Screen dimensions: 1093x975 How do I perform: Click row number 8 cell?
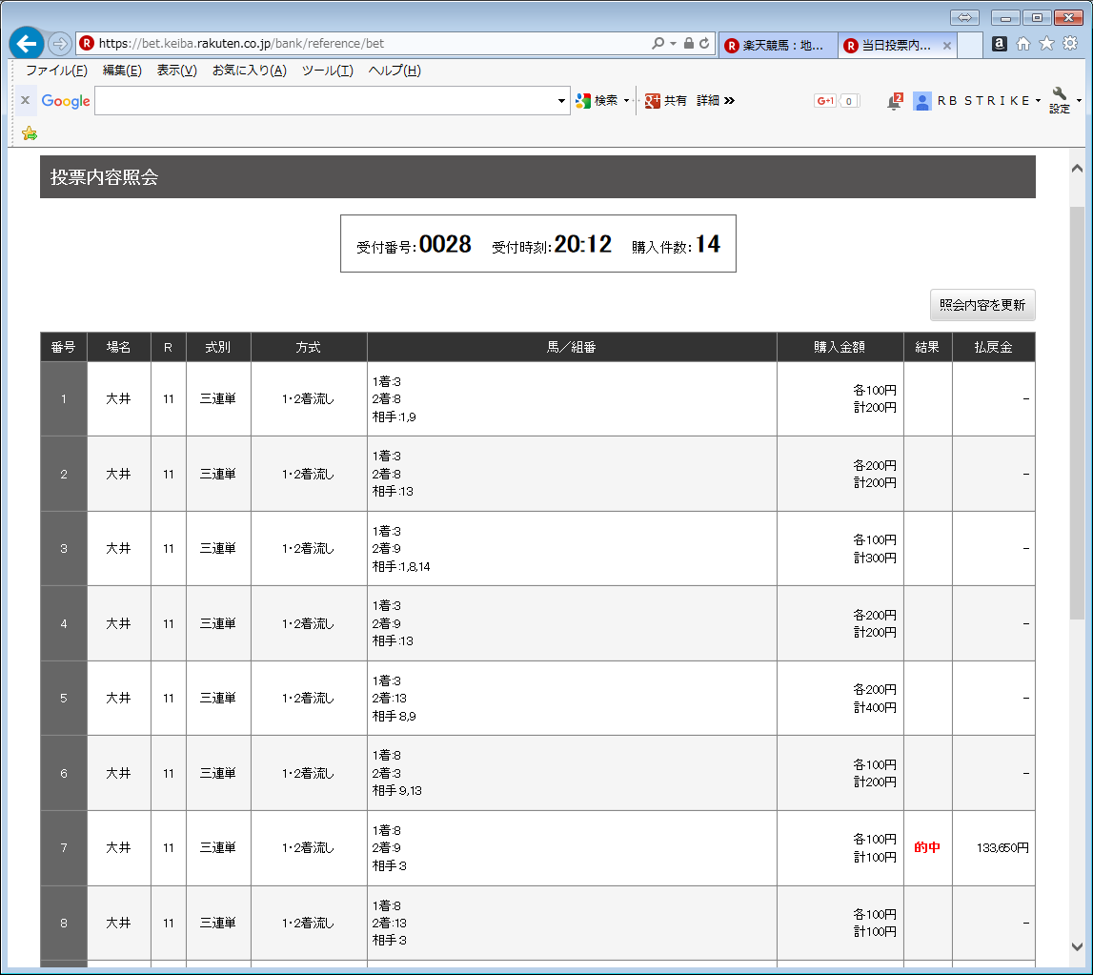(x=64, y=924)
